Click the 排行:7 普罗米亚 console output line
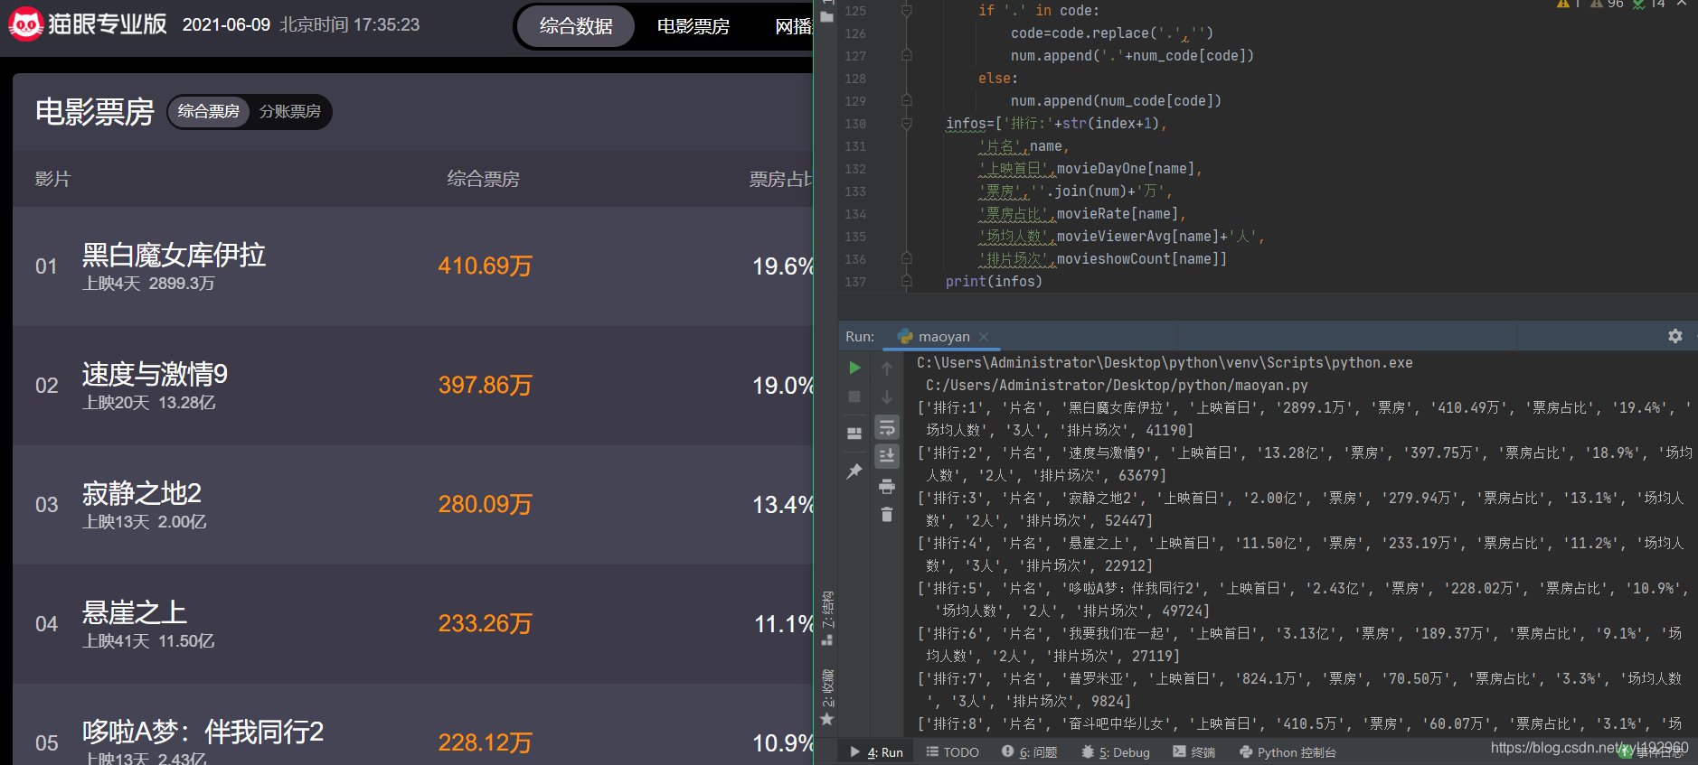The width and height of the screenshot is (1698, 765). click(1299, 690)
